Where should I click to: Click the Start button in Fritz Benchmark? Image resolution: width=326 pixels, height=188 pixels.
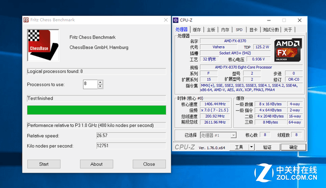coord(44,164)
